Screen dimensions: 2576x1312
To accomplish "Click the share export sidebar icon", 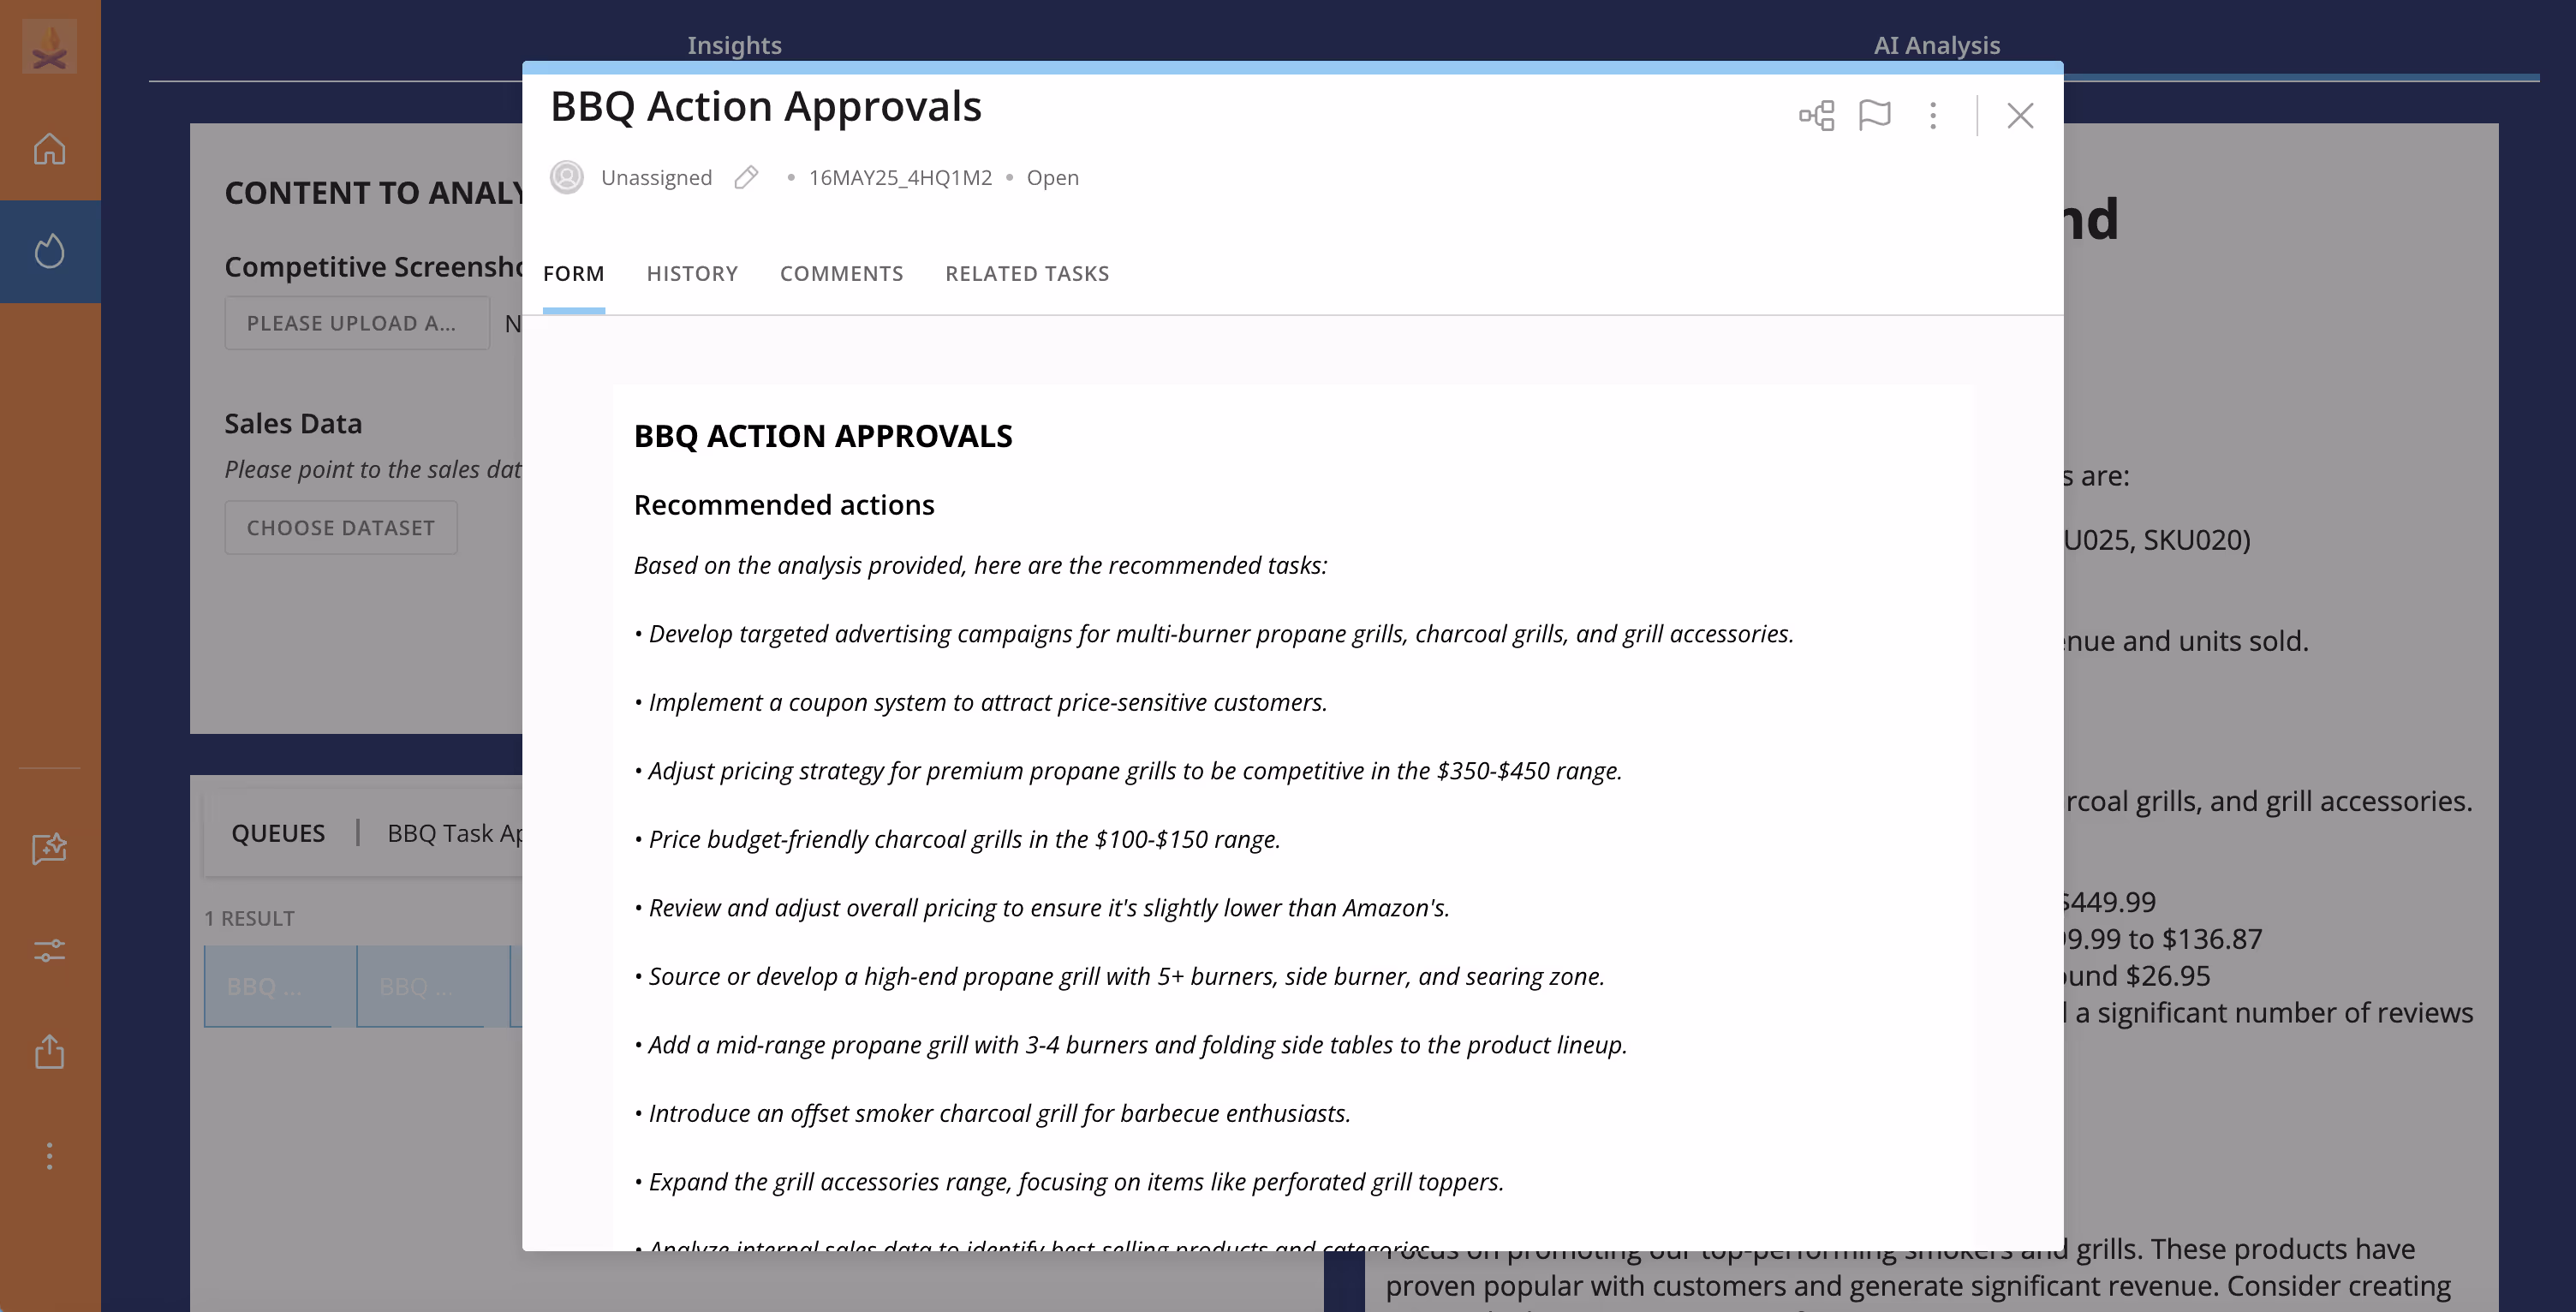I will (49, 1051).
